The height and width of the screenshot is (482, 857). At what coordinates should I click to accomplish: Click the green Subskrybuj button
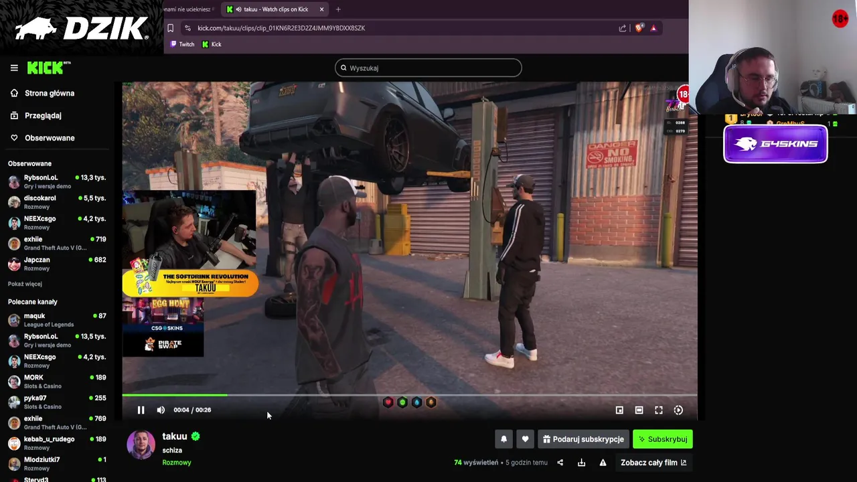pyautogui.click(x=663, y=439)
